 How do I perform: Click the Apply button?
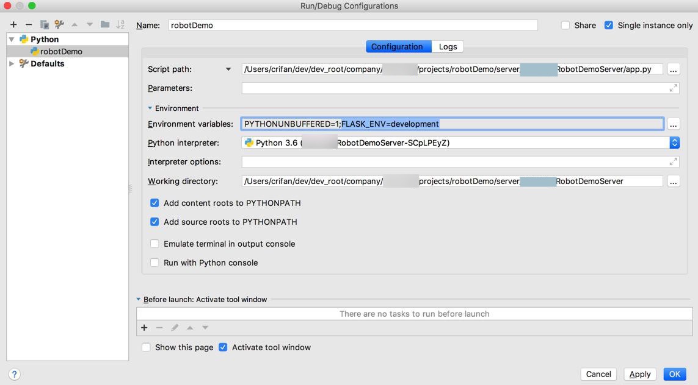(x=640, y=375)
